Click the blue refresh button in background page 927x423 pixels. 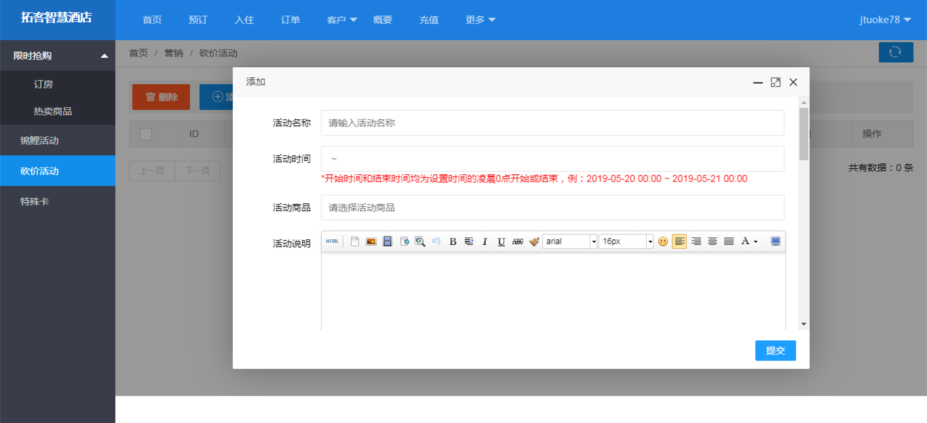896,52
